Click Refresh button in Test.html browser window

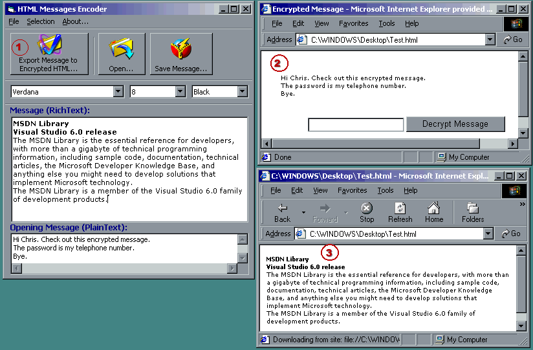400,213
